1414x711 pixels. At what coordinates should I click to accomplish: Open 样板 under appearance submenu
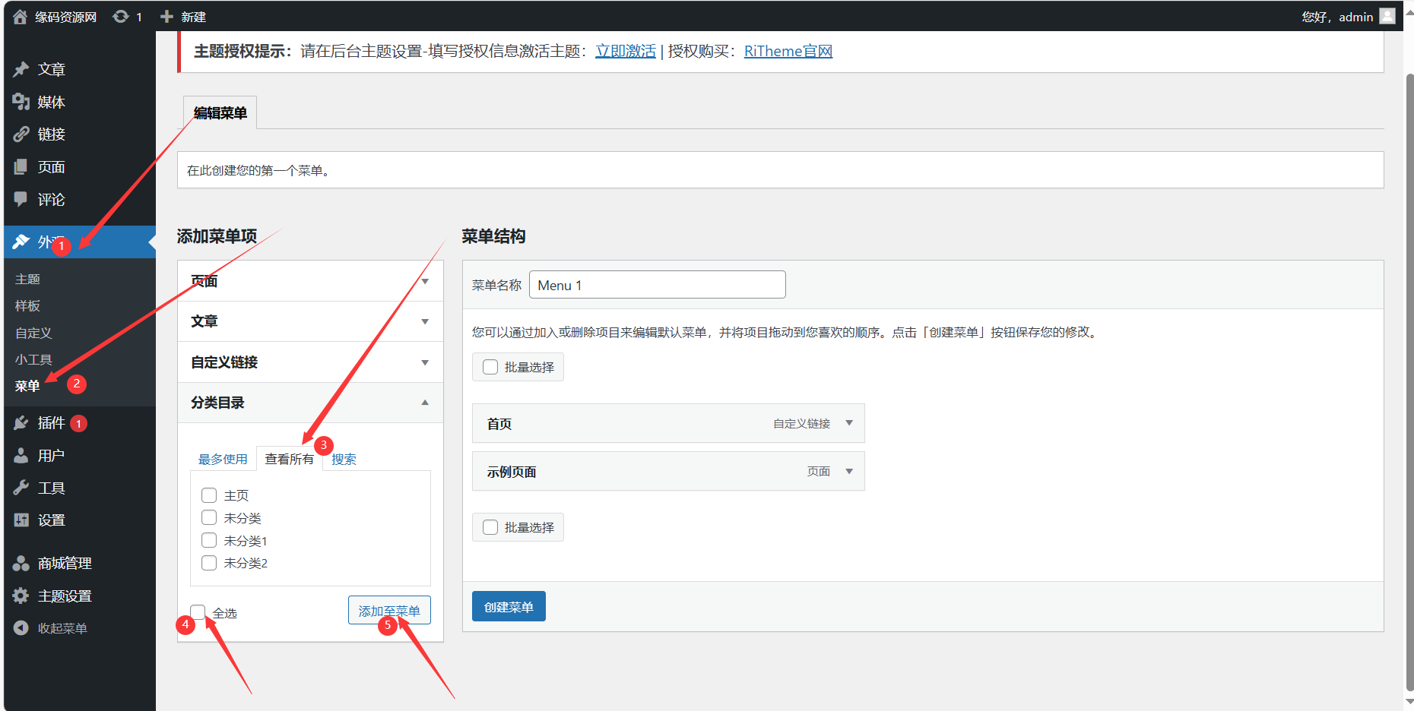27,305
